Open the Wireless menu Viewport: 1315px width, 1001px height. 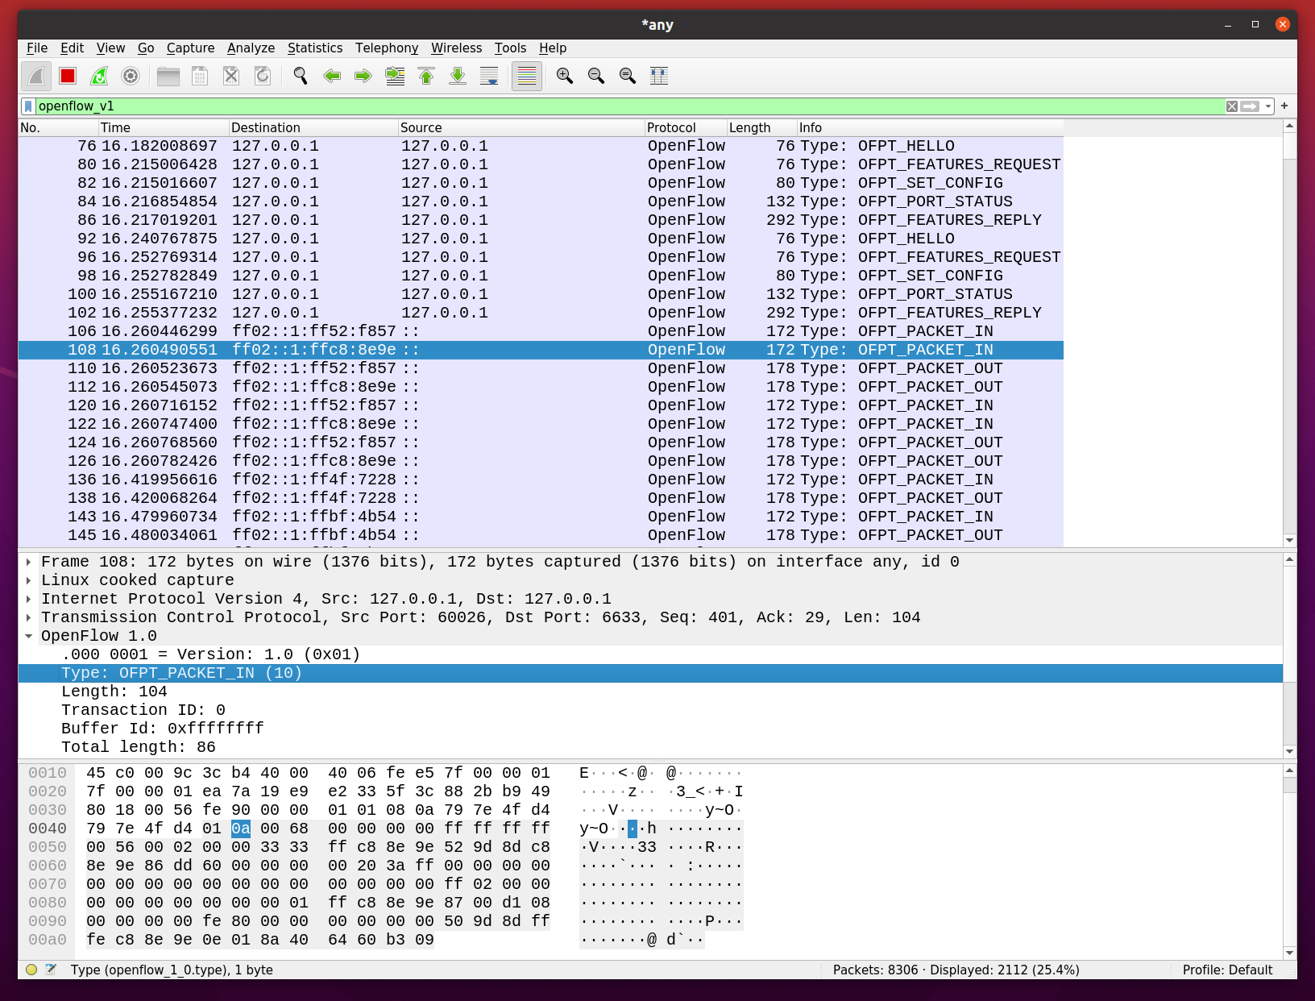tap(456, 48)
